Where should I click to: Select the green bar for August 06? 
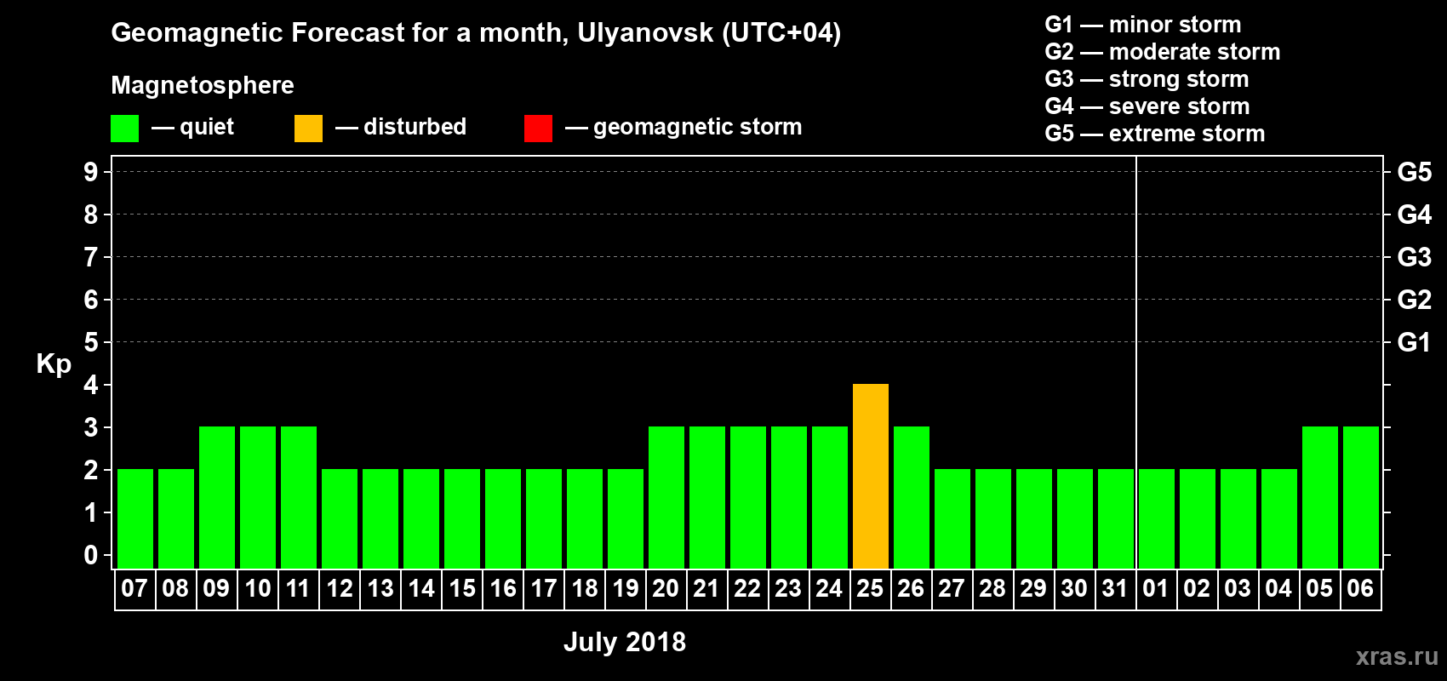pos(1361,497)
